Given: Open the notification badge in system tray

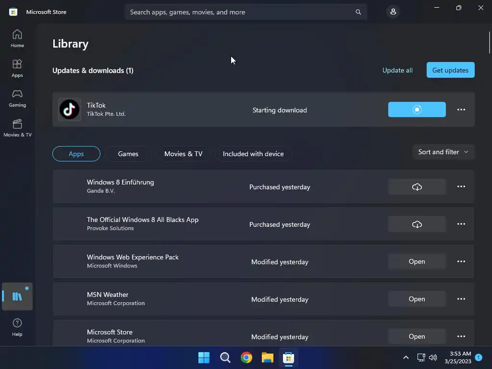Looking at the screenshot, I should [479, 357].
